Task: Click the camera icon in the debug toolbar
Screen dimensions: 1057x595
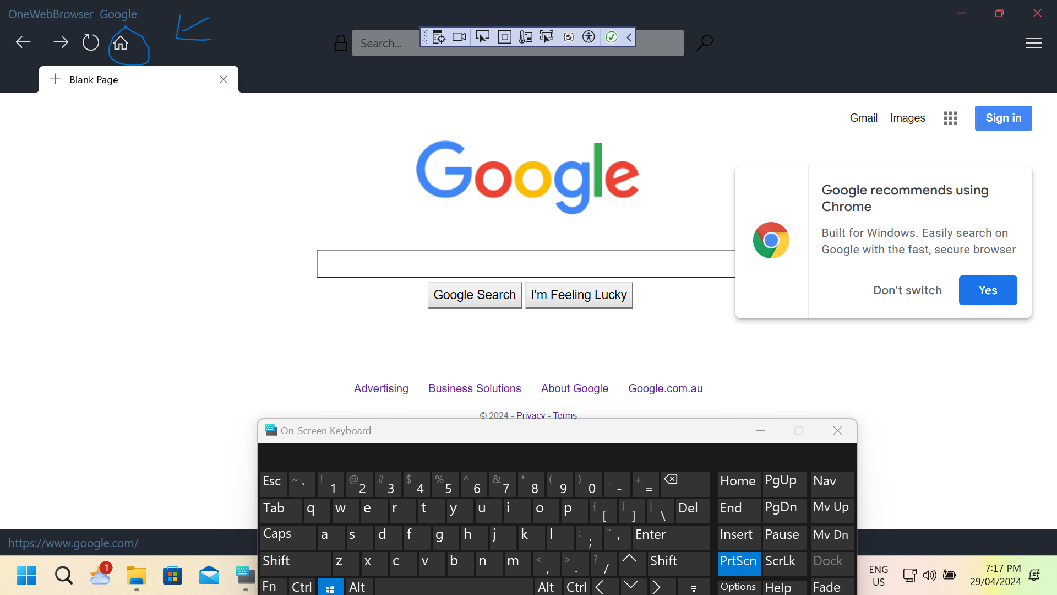Action: pyautogui.click(x=459, y=37)
